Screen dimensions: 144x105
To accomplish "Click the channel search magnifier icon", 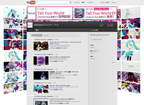I will pyautogui.click(x=115, y=30).
